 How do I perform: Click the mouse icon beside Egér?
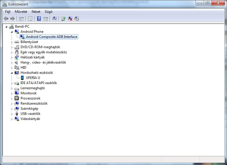click(17, 52)
